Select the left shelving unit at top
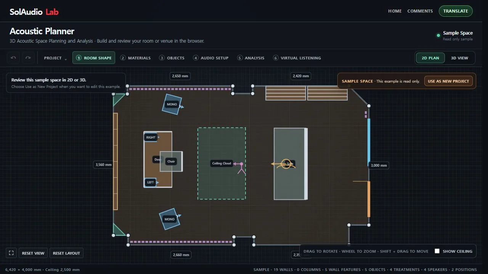Screen dimensions: 488x274 pos(286,93)
